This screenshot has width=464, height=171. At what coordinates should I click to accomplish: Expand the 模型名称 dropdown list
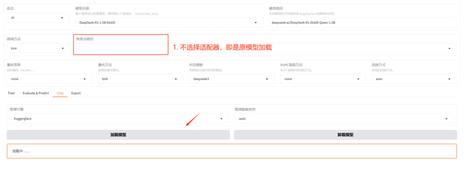tap(169, 23)
